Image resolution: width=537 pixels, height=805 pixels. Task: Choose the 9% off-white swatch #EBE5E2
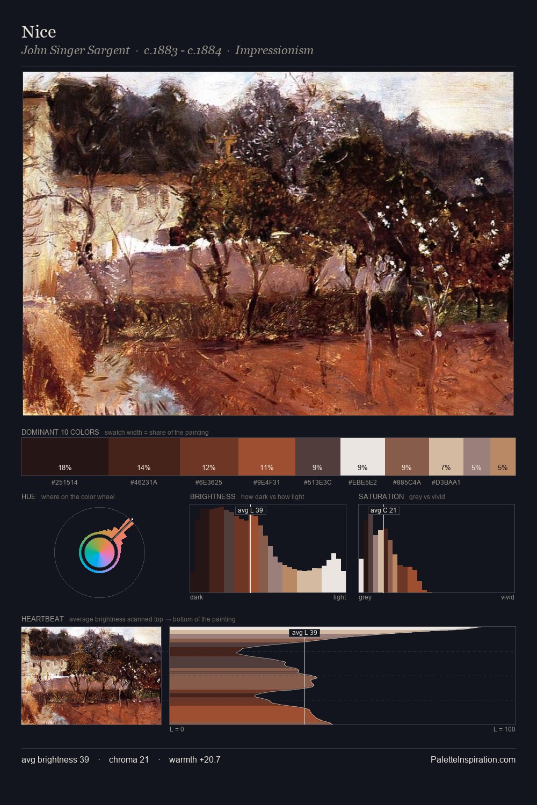(x=362, y=457)
